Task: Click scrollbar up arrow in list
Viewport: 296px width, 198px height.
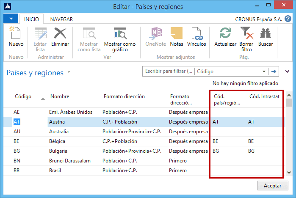Action: 289,95
